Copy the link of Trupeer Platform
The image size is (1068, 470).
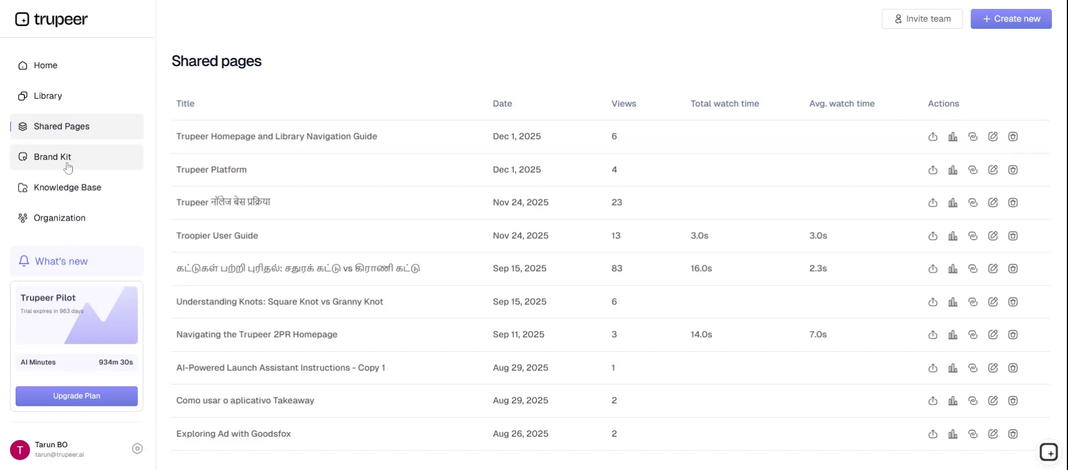973,170
